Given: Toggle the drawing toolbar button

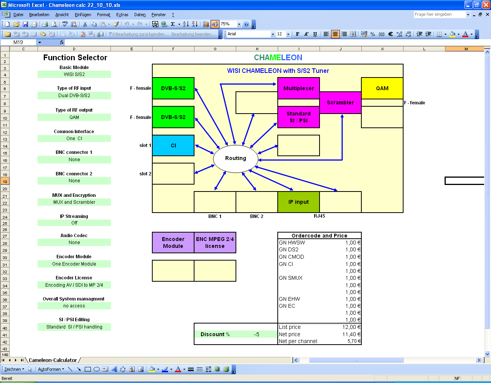Looking at the screenshot, I should pyautogui.click(x=215, y=24).
